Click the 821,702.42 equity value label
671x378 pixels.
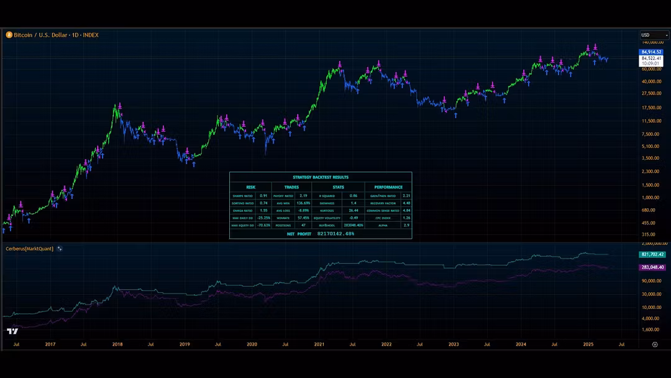[652, 254]
